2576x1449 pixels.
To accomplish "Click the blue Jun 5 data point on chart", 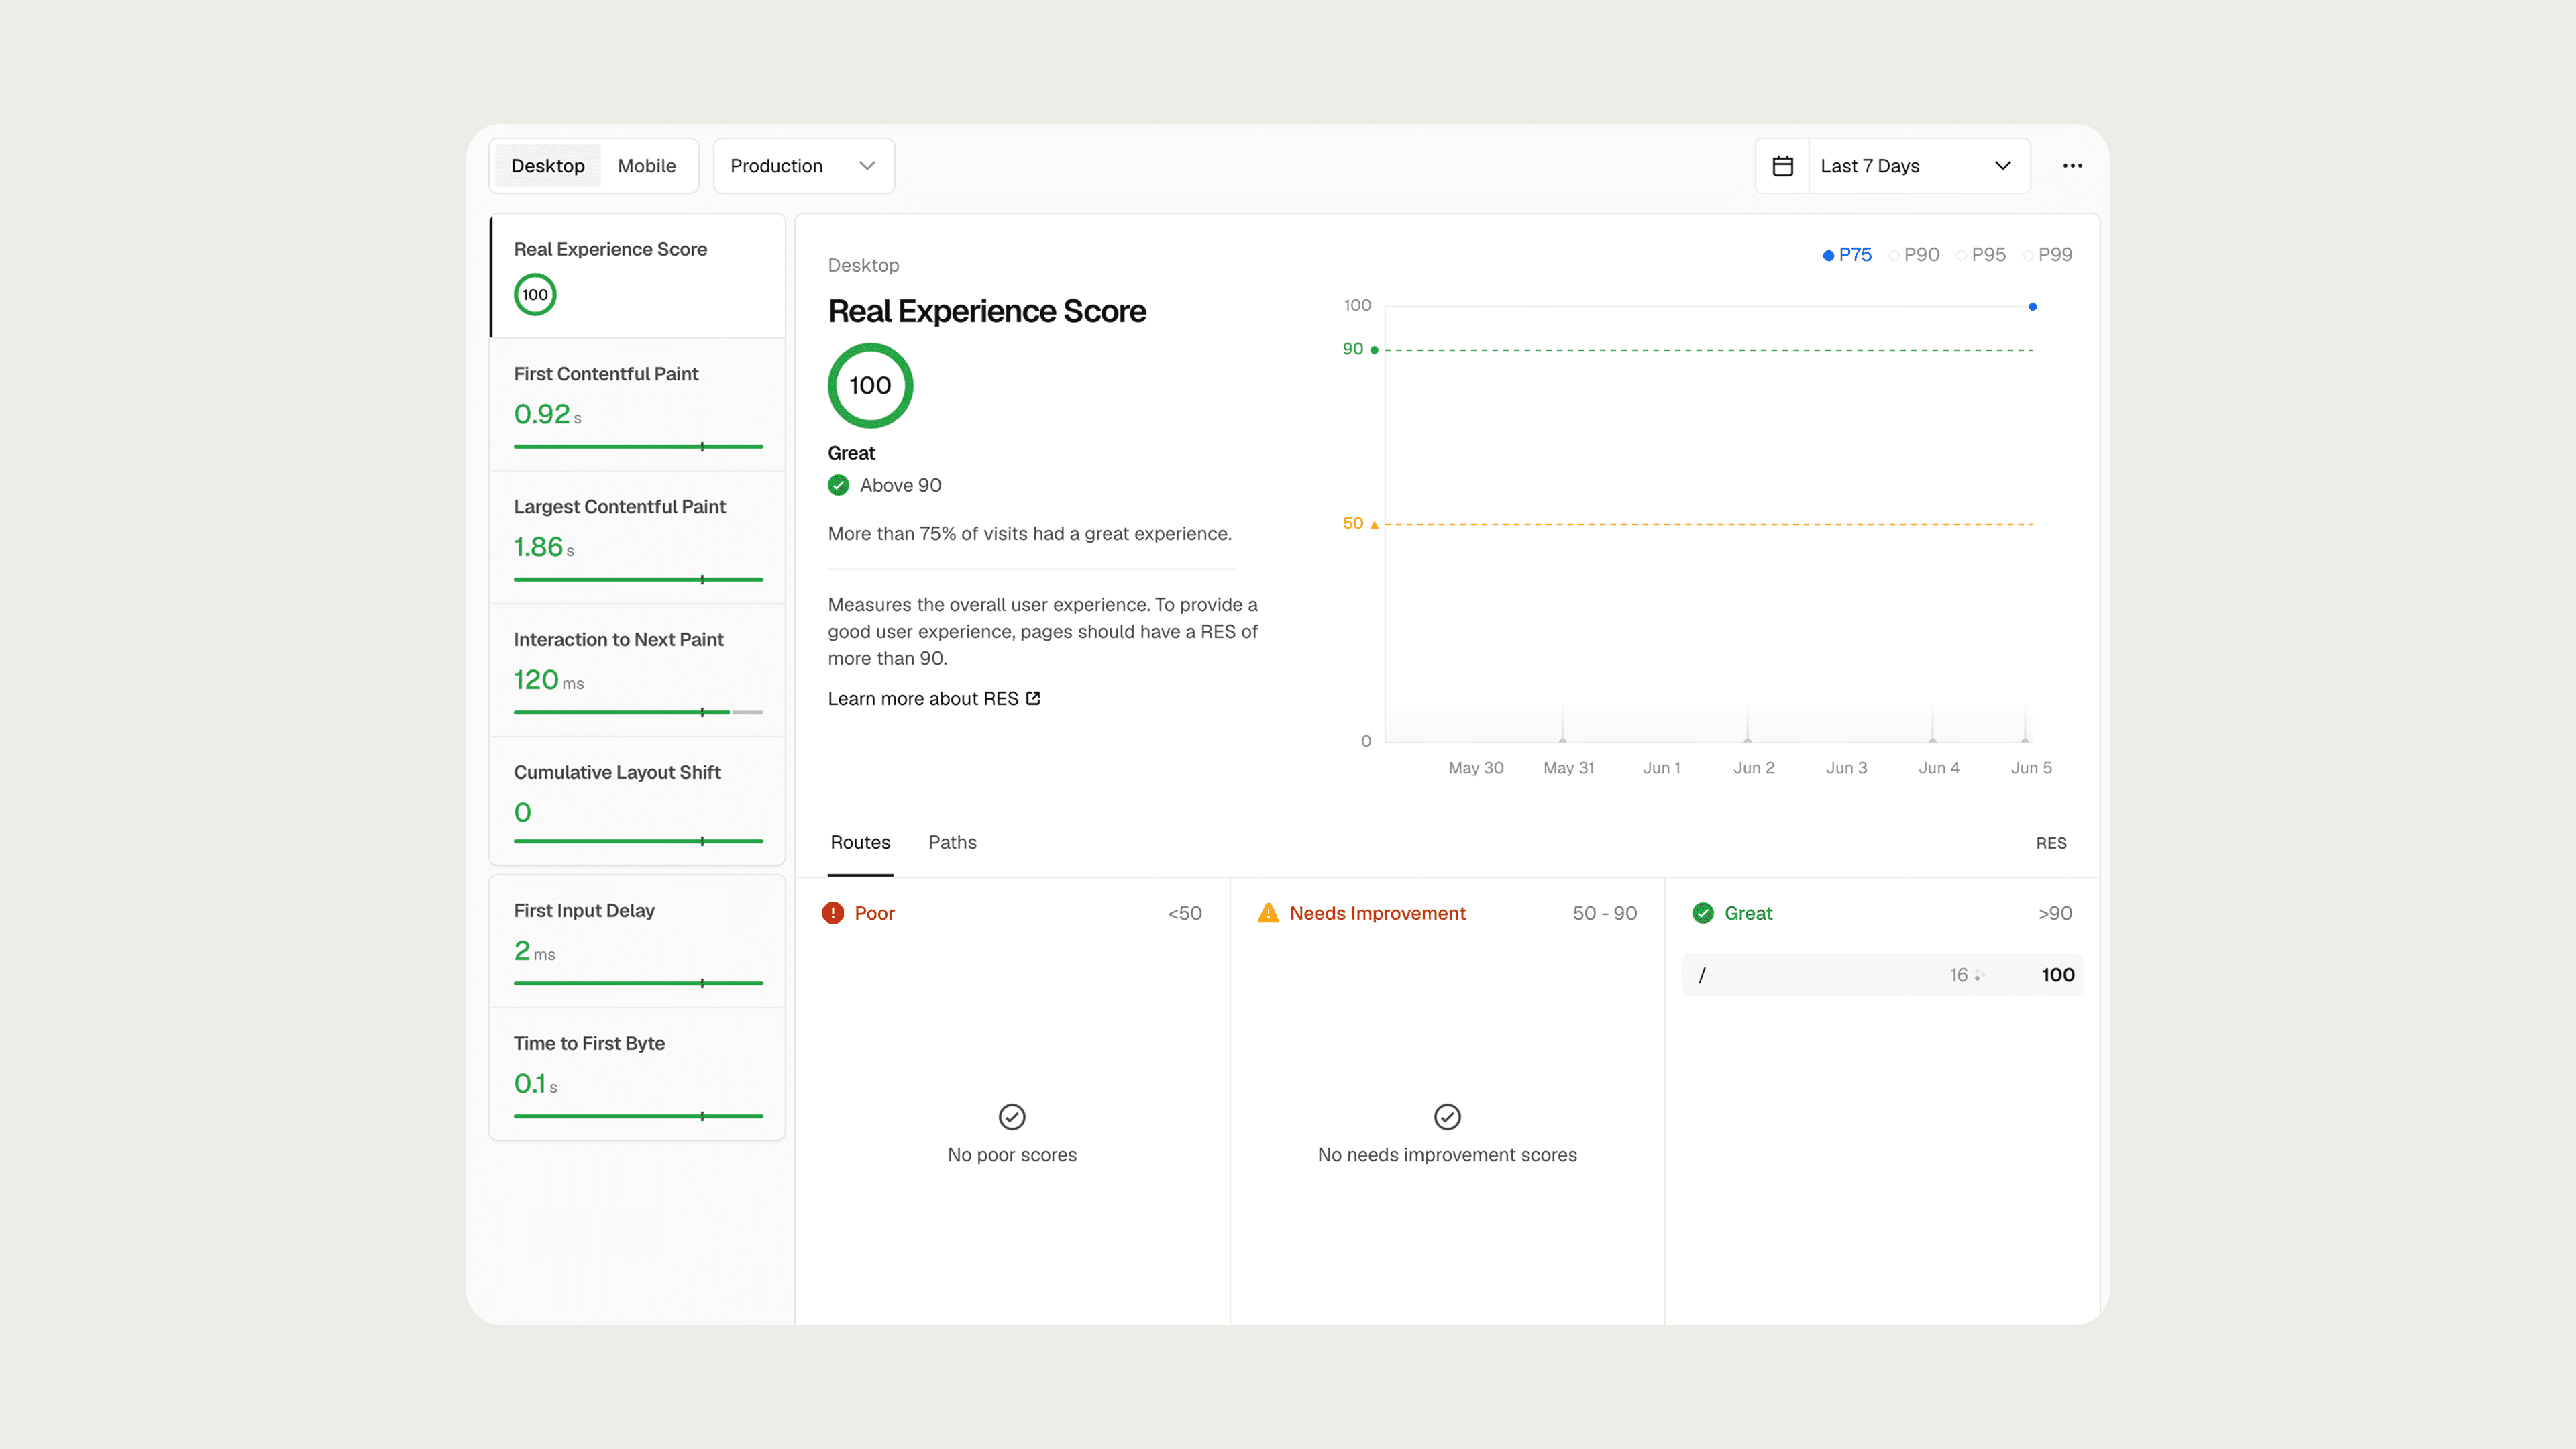I will [2032, 307].
